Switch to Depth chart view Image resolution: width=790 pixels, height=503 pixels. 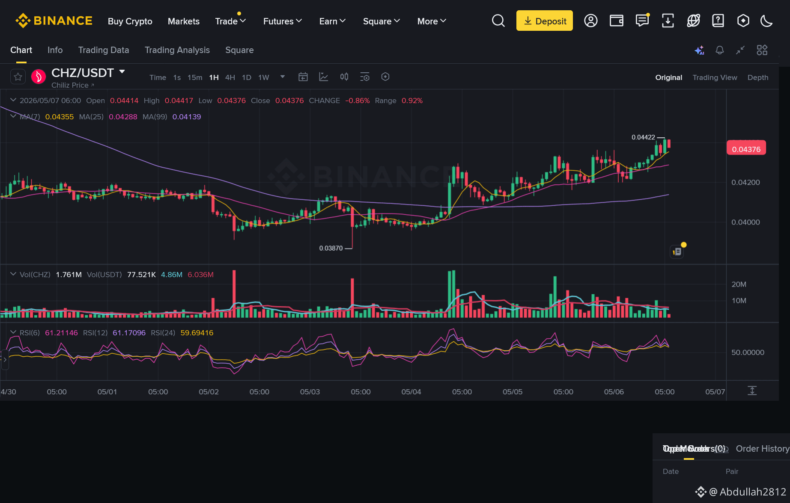tap(758, 77)
